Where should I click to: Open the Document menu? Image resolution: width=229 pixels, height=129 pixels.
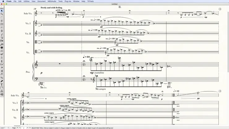(x=41, y=1)
